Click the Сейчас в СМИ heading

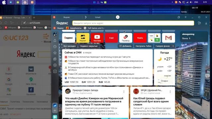tap(73, 53)
